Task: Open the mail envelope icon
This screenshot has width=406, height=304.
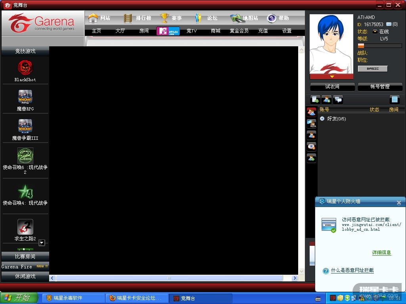Action: point(389,24)
